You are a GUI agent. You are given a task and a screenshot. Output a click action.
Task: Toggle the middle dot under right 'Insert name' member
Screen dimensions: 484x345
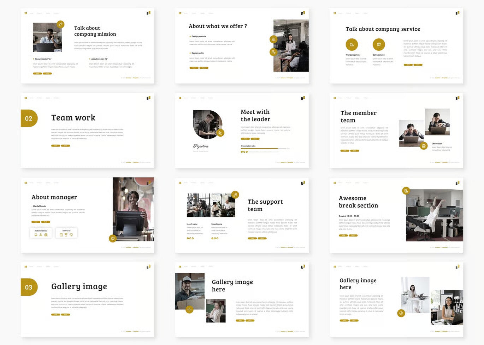pyautogui.click(x=215, y=238)
